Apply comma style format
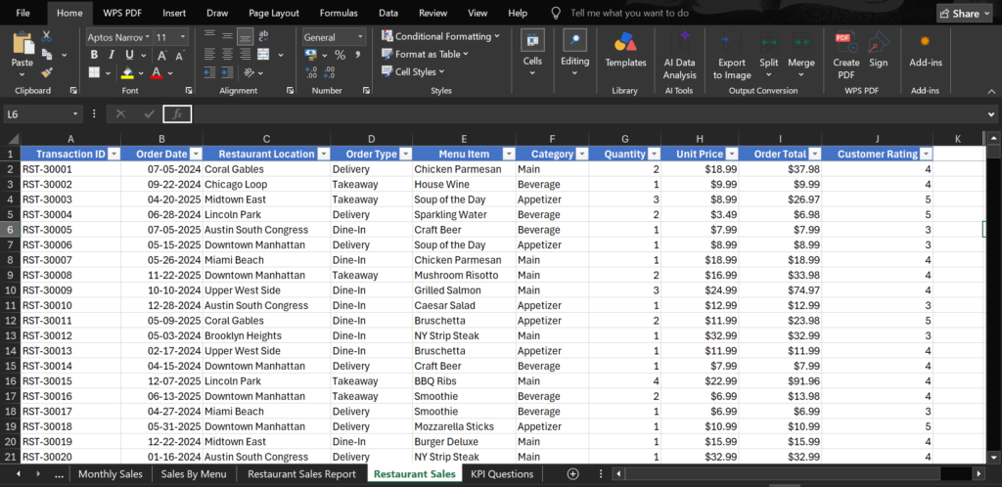 [x=357, y=55]
